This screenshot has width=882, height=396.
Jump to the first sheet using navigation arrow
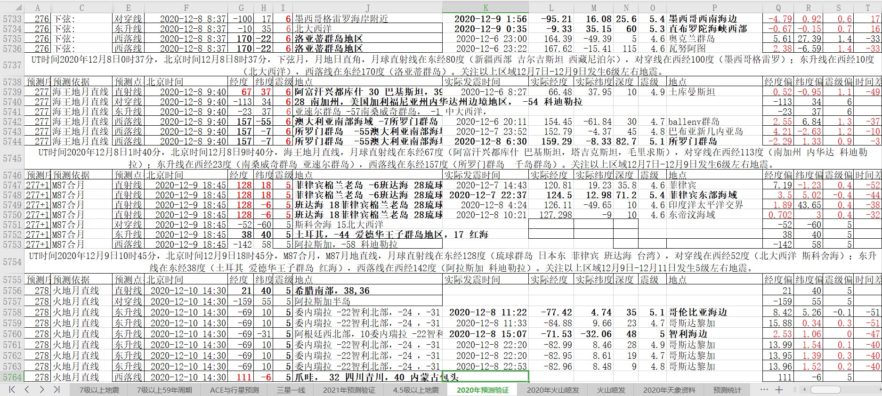click(12, 389)
